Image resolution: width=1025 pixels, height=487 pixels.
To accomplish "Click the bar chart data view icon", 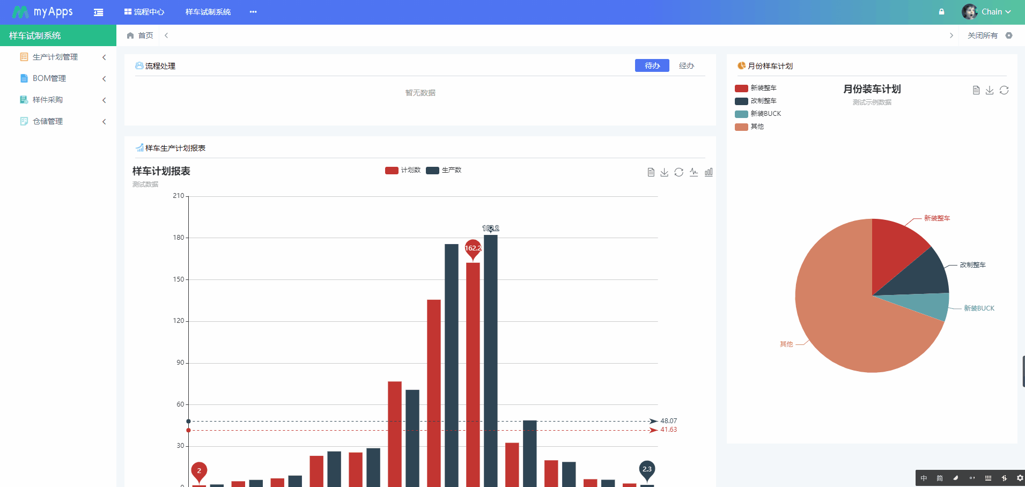I will point(651,172).
